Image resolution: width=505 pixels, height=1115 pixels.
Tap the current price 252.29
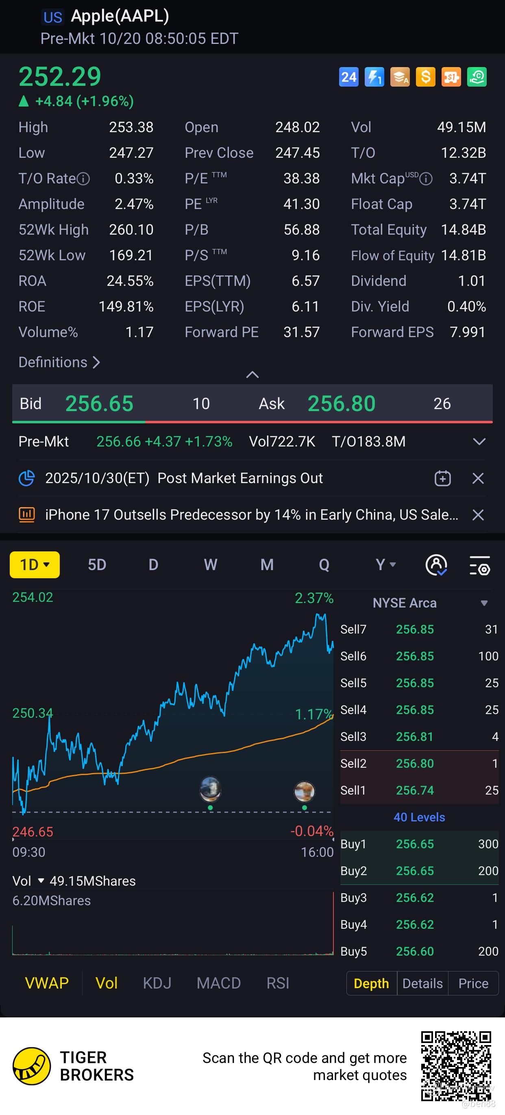tap(60, 76)
